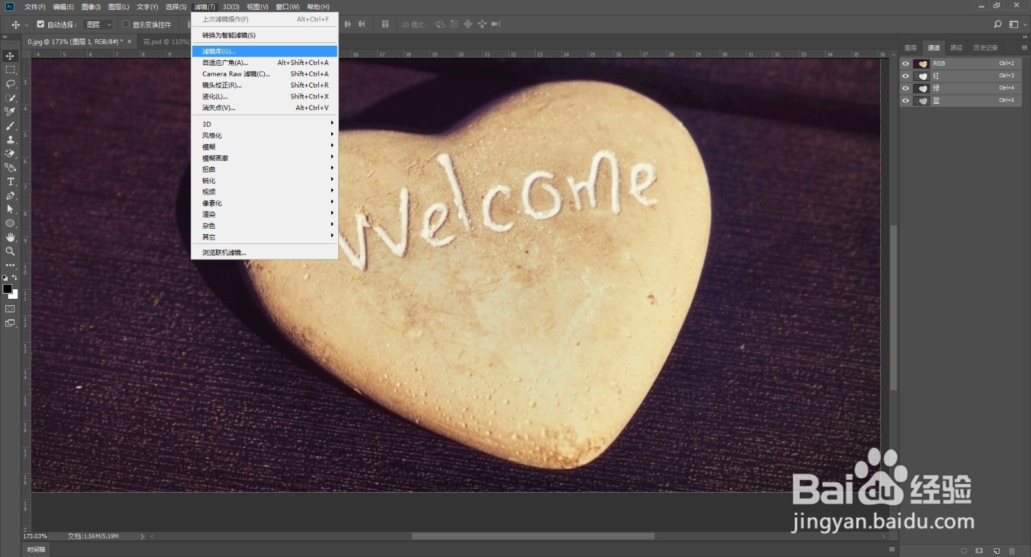Click 滤镜库(G) Filter Gallery menu entry
This screenshot has height=557, width=1031.
(x=265, y=51)
